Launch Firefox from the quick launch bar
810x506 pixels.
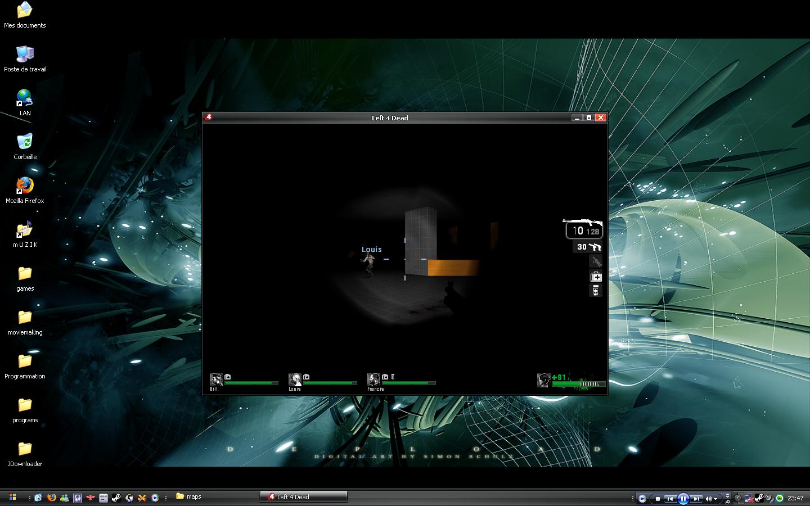51,498
